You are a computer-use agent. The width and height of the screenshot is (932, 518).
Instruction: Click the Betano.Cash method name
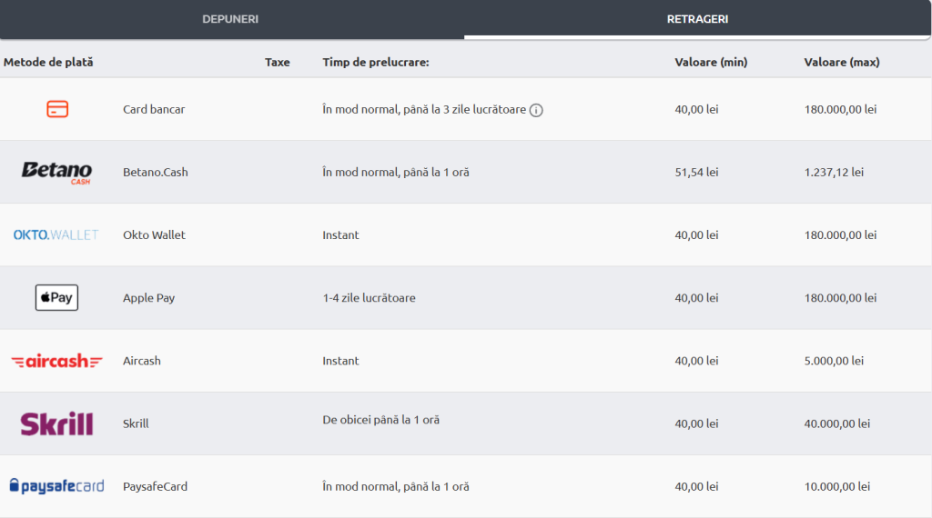click(155, 172)
